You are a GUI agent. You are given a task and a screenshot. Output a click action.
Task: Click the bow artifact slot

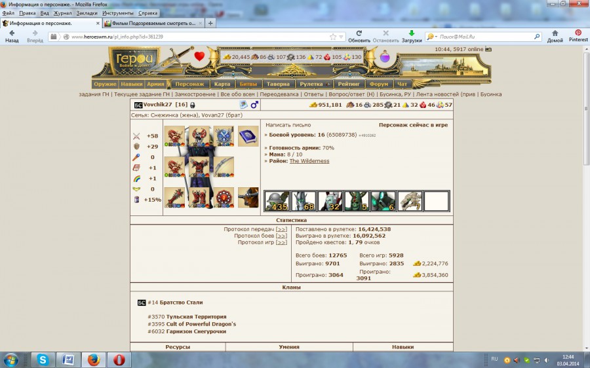[x=224, y=167]
